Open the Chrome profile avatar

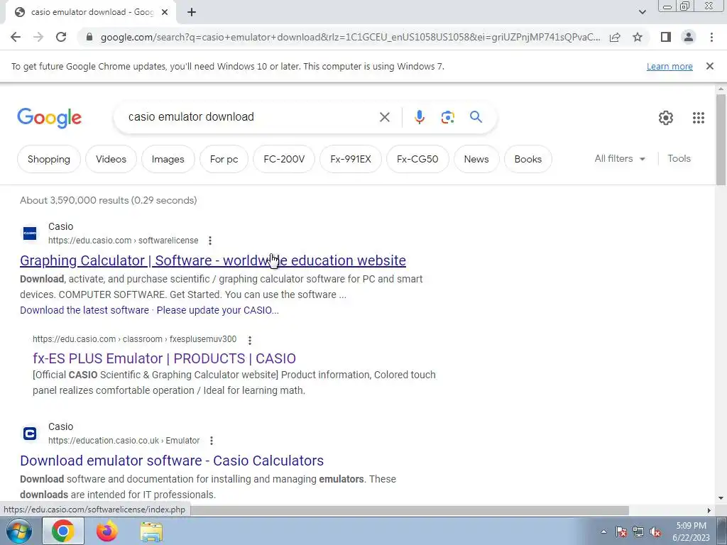(x=689, y=37)
